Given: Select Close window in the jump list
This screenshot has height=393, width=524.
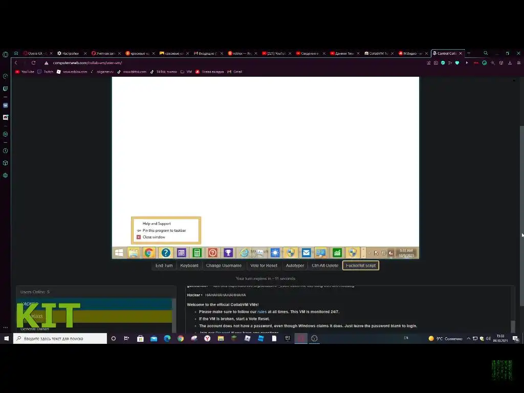Looking at the screenshot, I should (x=154, y=237).
